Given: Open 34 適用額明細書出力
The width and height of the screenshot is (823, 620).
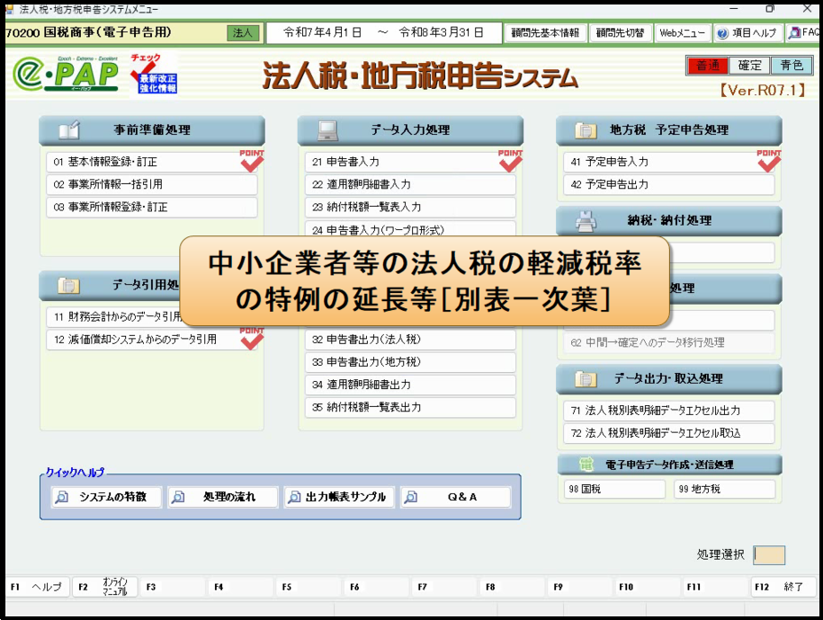Looking at the screenshot, I should (410, 385).
